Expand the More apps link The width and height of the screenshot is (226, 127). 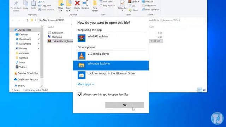pos(86,84)
